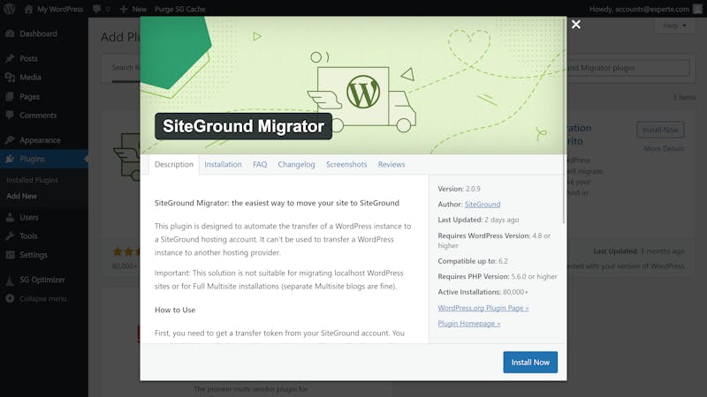Switch to the Description tab
707x397 pixels.
click(x=174, y=164)
